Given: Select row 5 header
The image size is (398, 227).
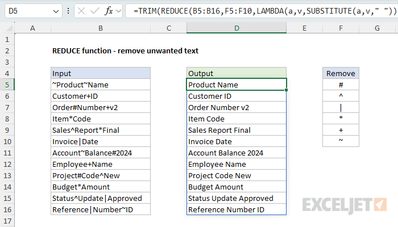Looking at the screenshot, I should [x=7, y=85].
